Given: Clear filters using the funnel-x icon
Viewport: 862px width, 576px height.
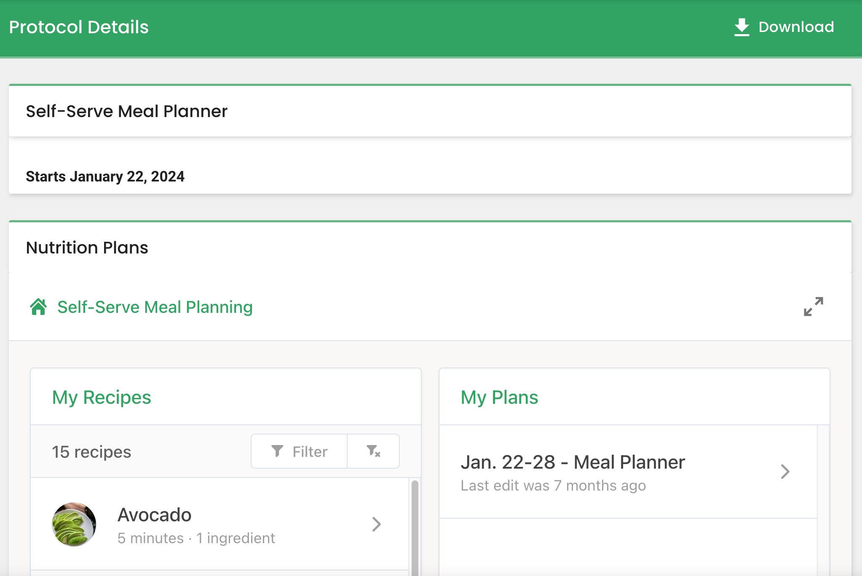Looking at the screenshot, I should [x=373, y=451].
